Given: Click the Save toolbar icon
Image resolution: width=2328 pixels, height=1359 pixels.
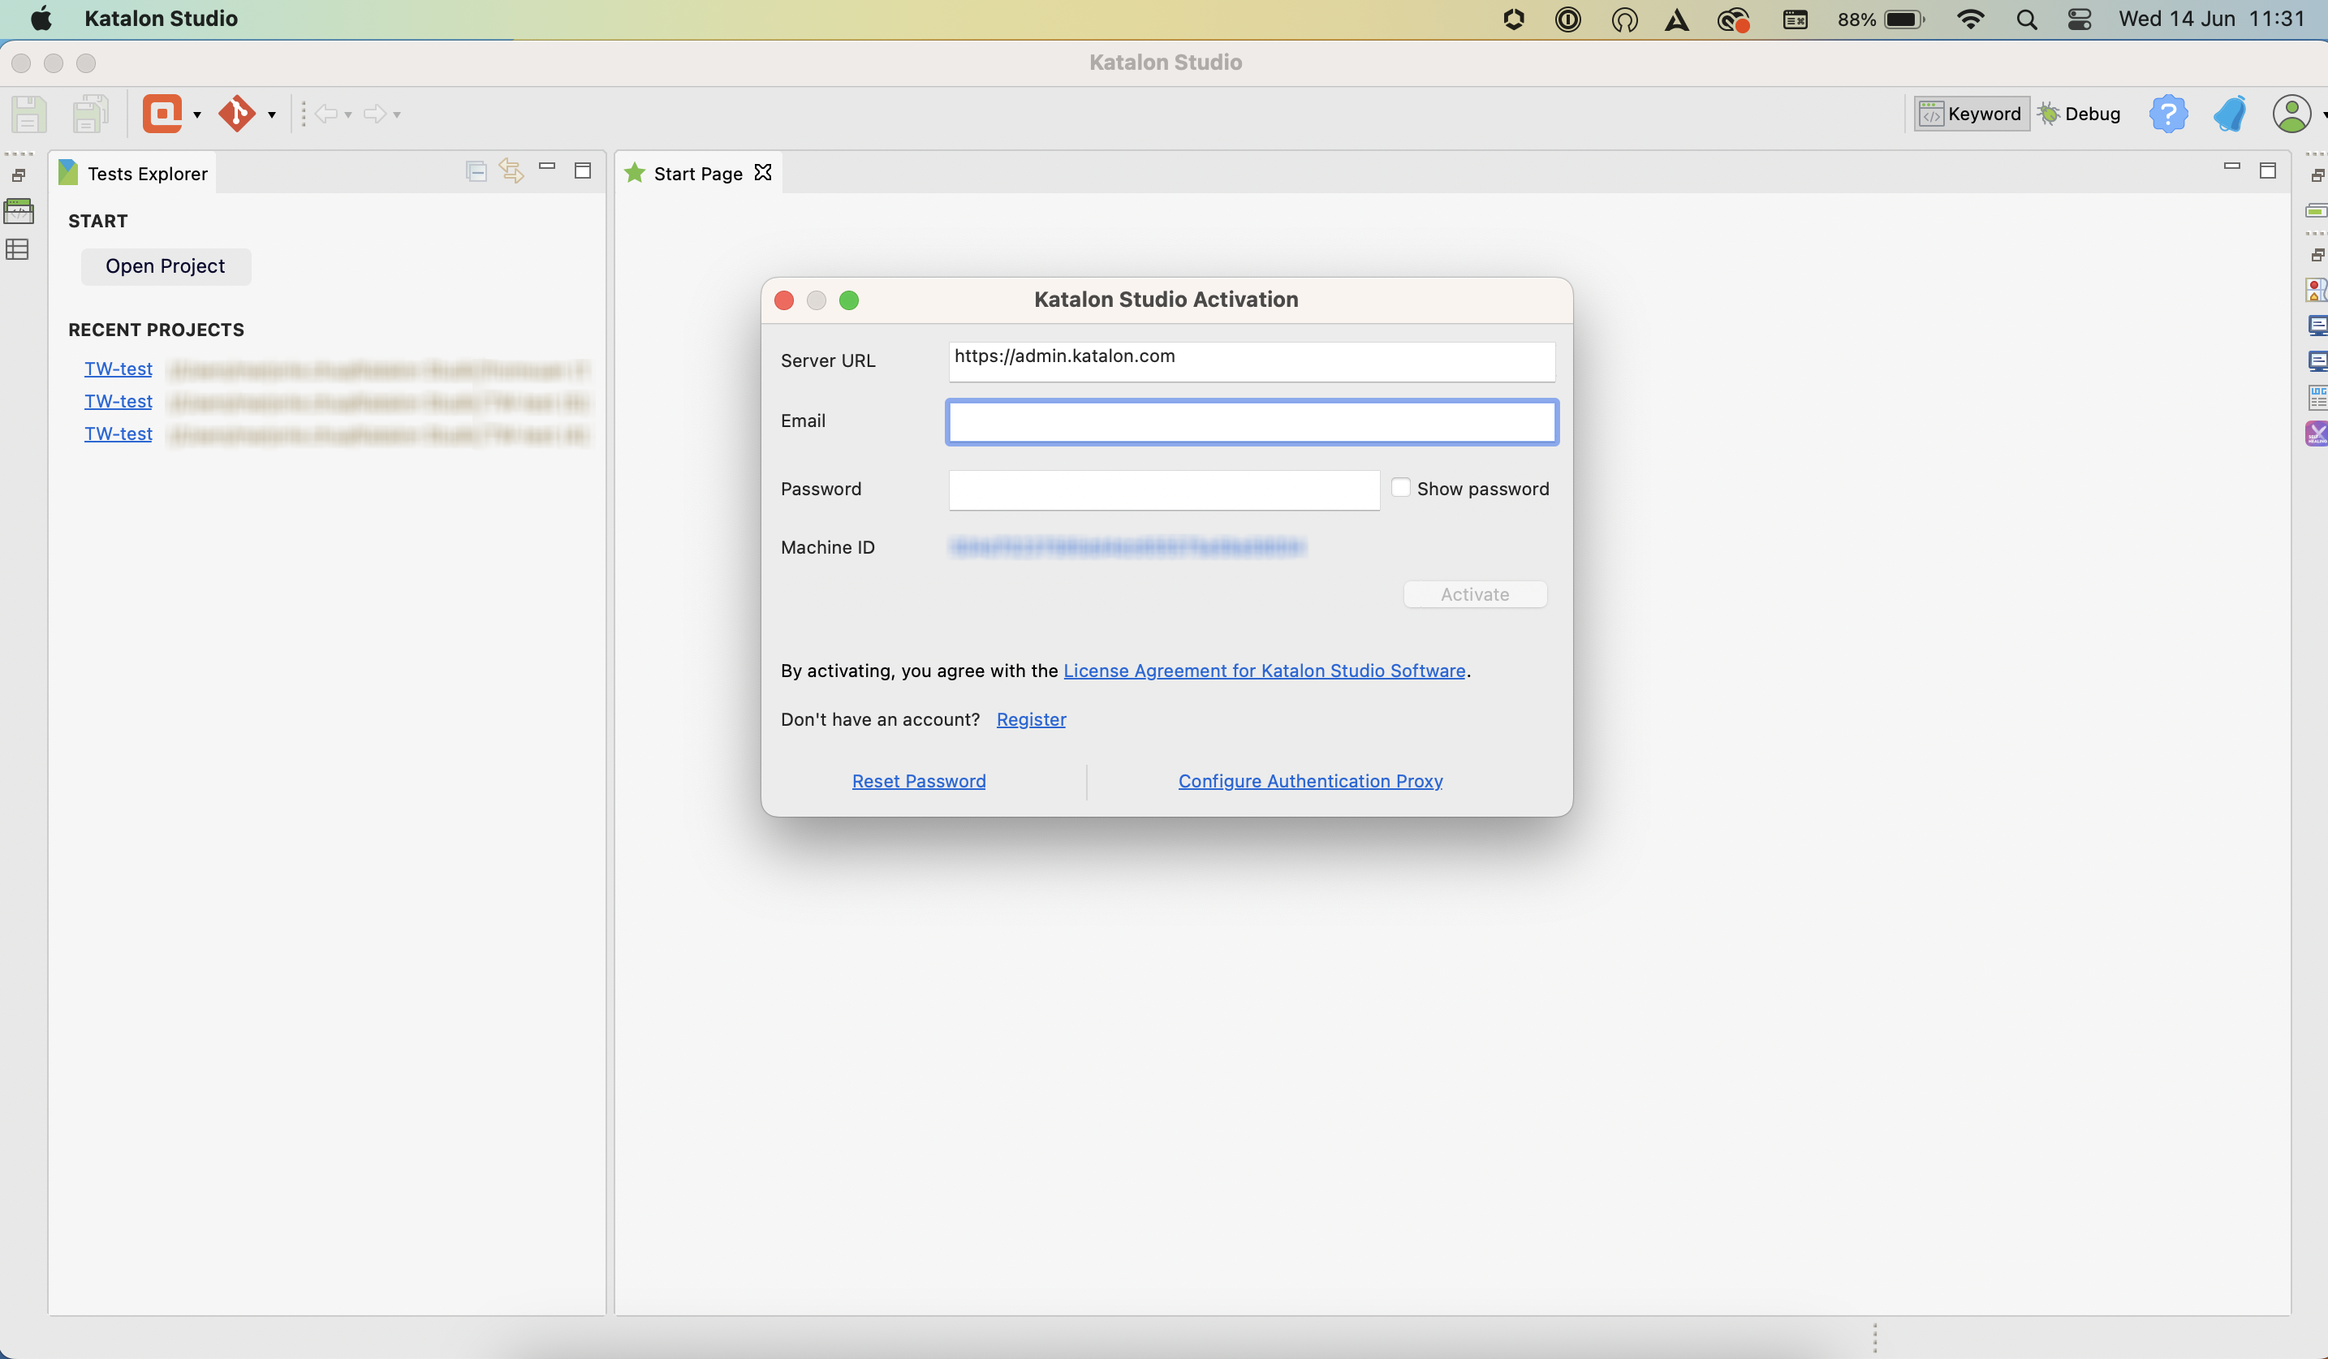Looking at the screenshot, I should click(28, 114).
